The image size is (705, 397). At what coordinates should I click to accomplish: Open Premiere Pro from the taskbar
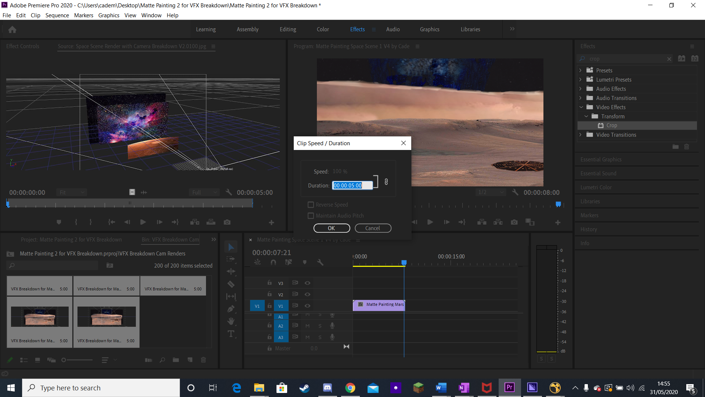(510, 388)
